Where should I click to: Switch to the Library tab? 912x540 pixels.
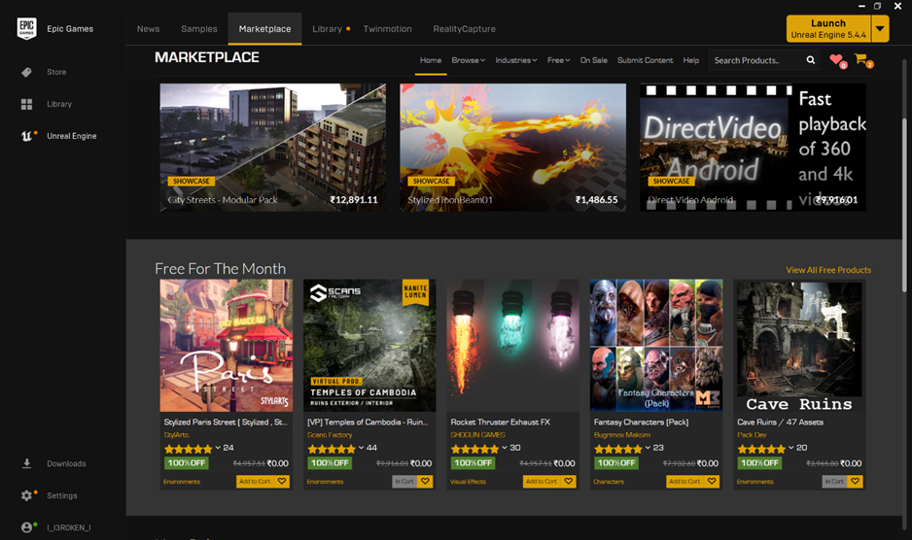[327, 28]
